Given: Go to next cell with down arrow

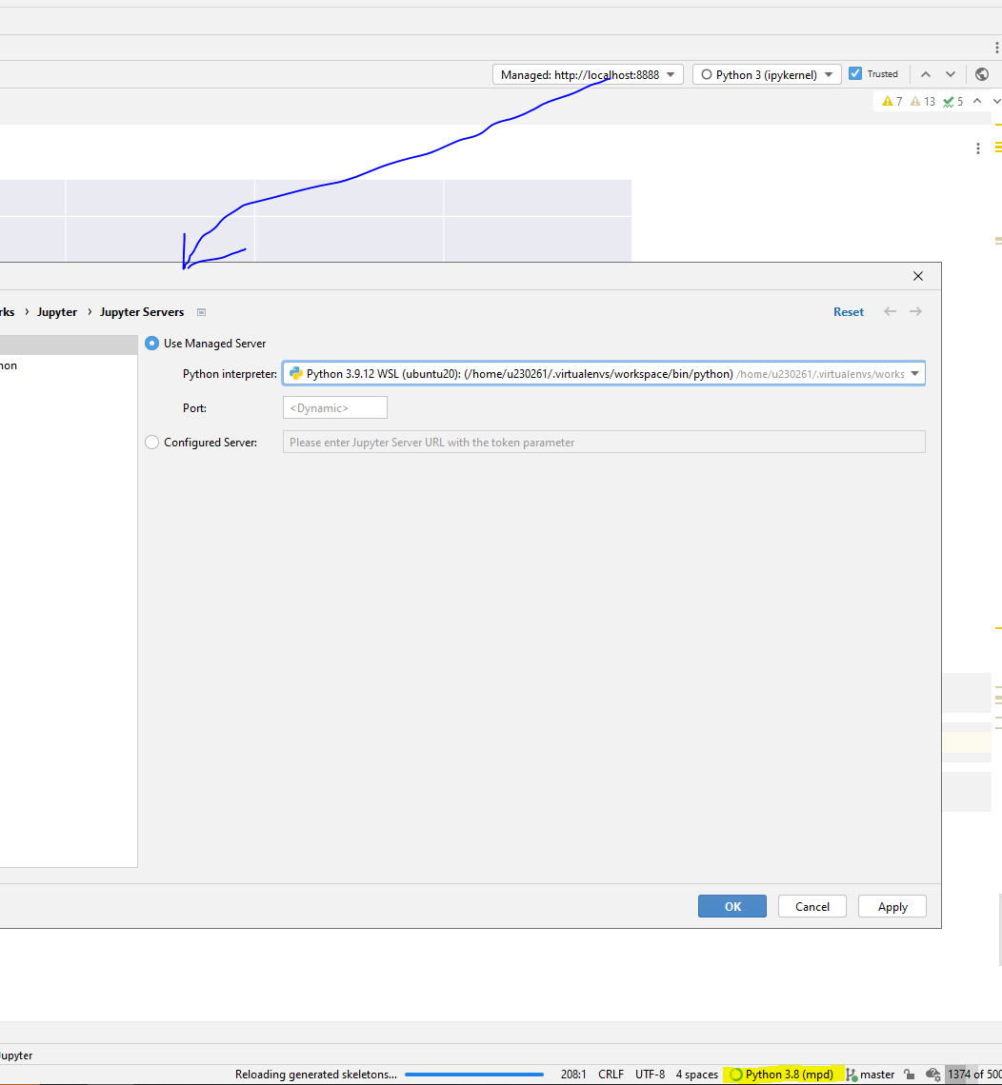Looking at the screenshot, I should click(x=950, y=74).
